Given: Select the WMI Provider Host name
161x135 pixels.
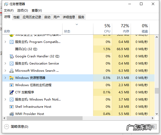Looking at the screenshot, I should [x=30, y=114].
